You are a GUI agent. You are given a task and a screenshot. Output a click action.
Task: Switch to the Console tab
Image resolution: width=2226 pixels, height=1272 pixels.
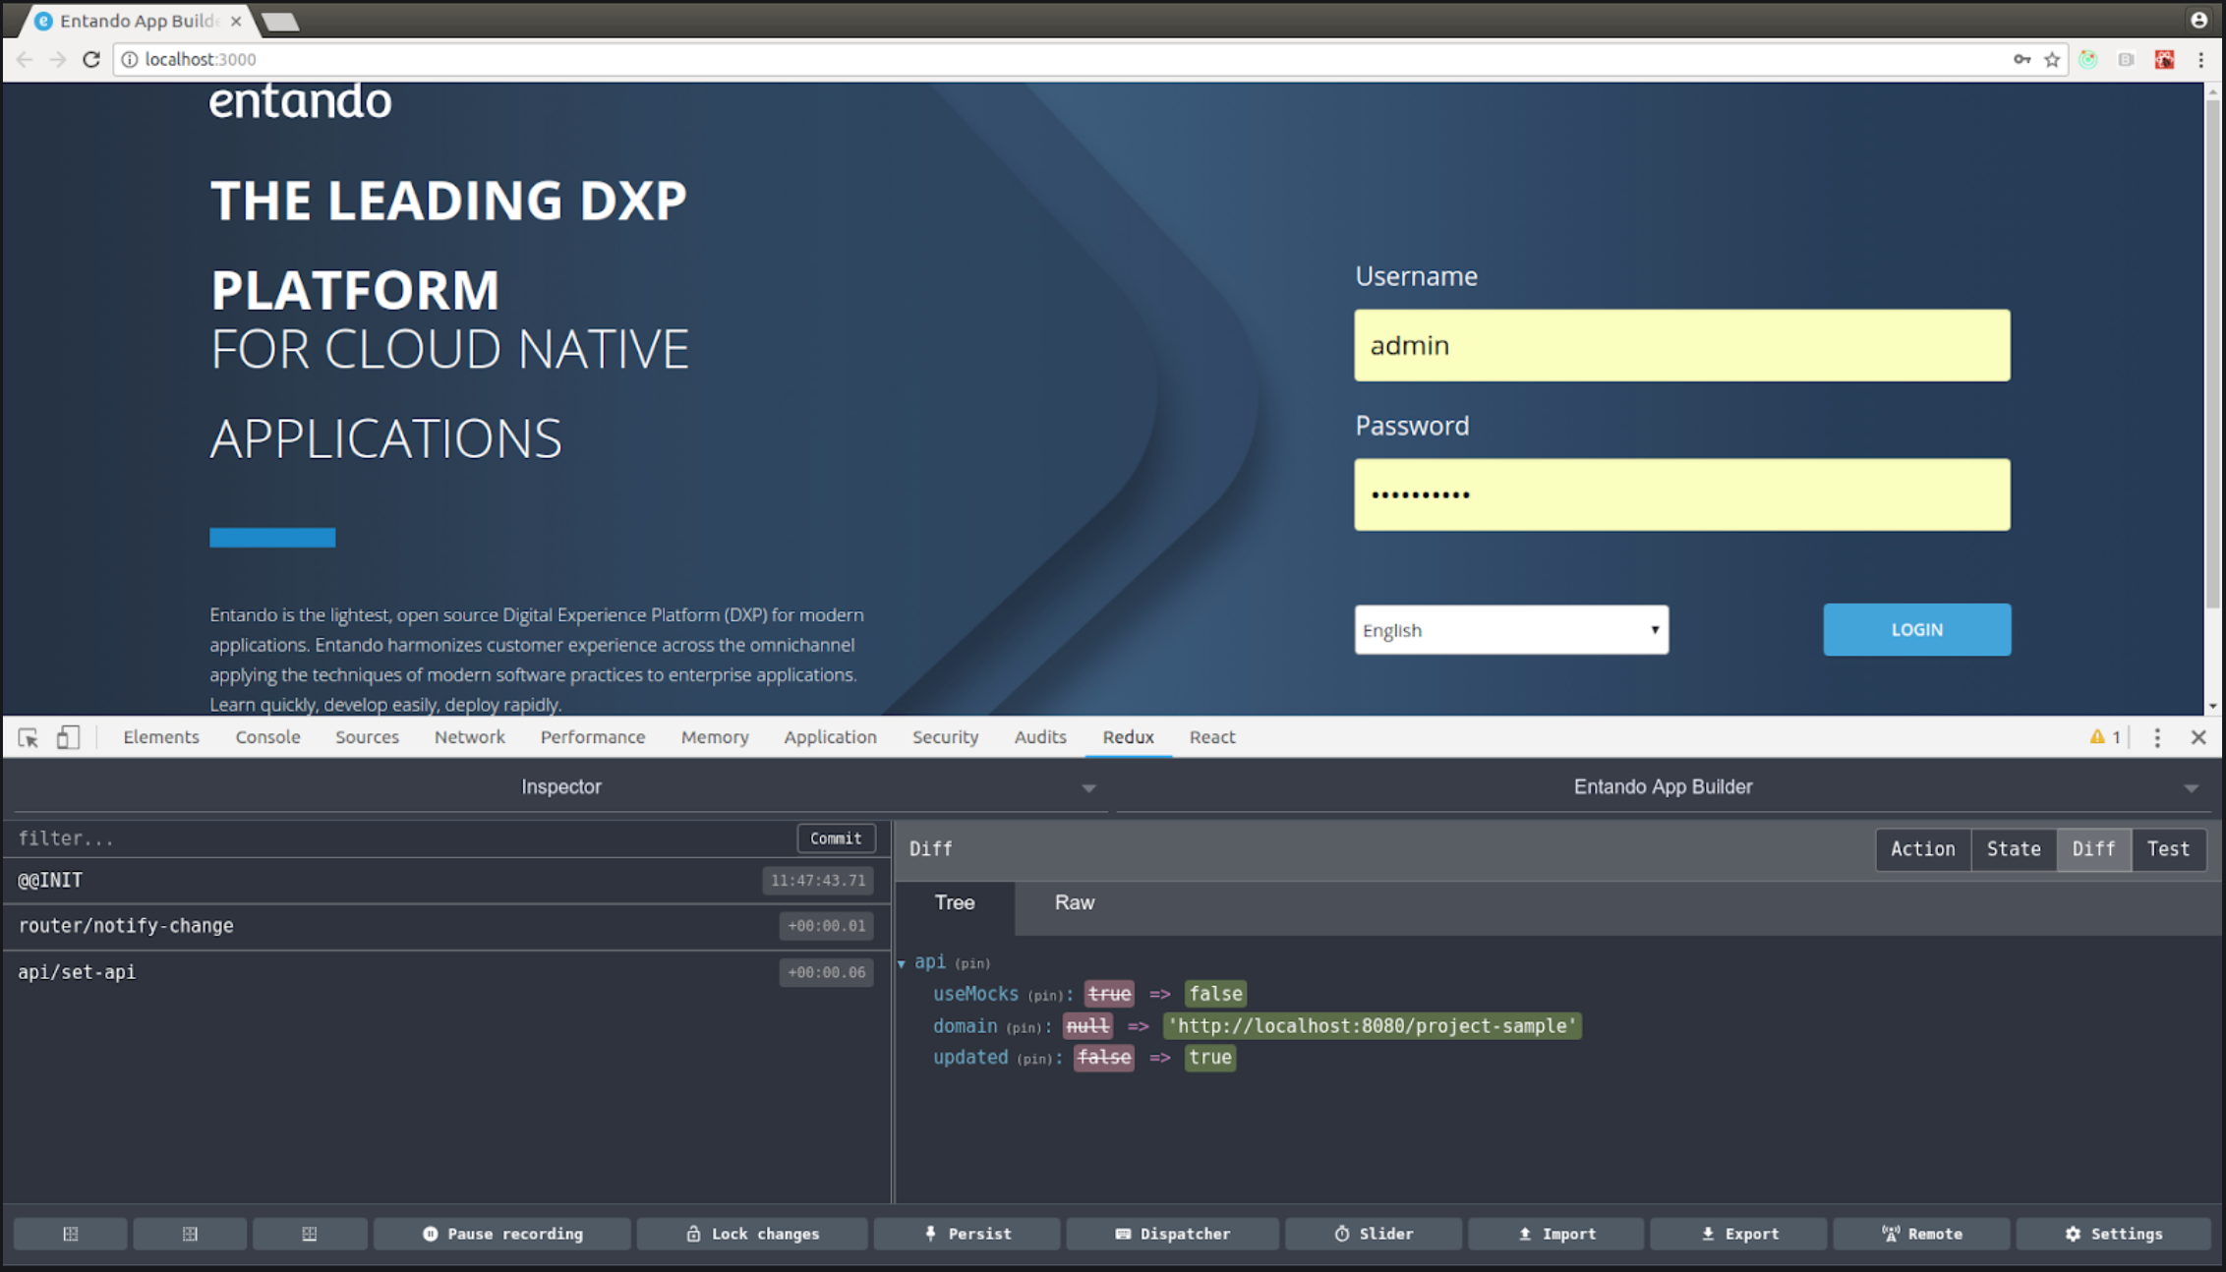tap(267, 737)
